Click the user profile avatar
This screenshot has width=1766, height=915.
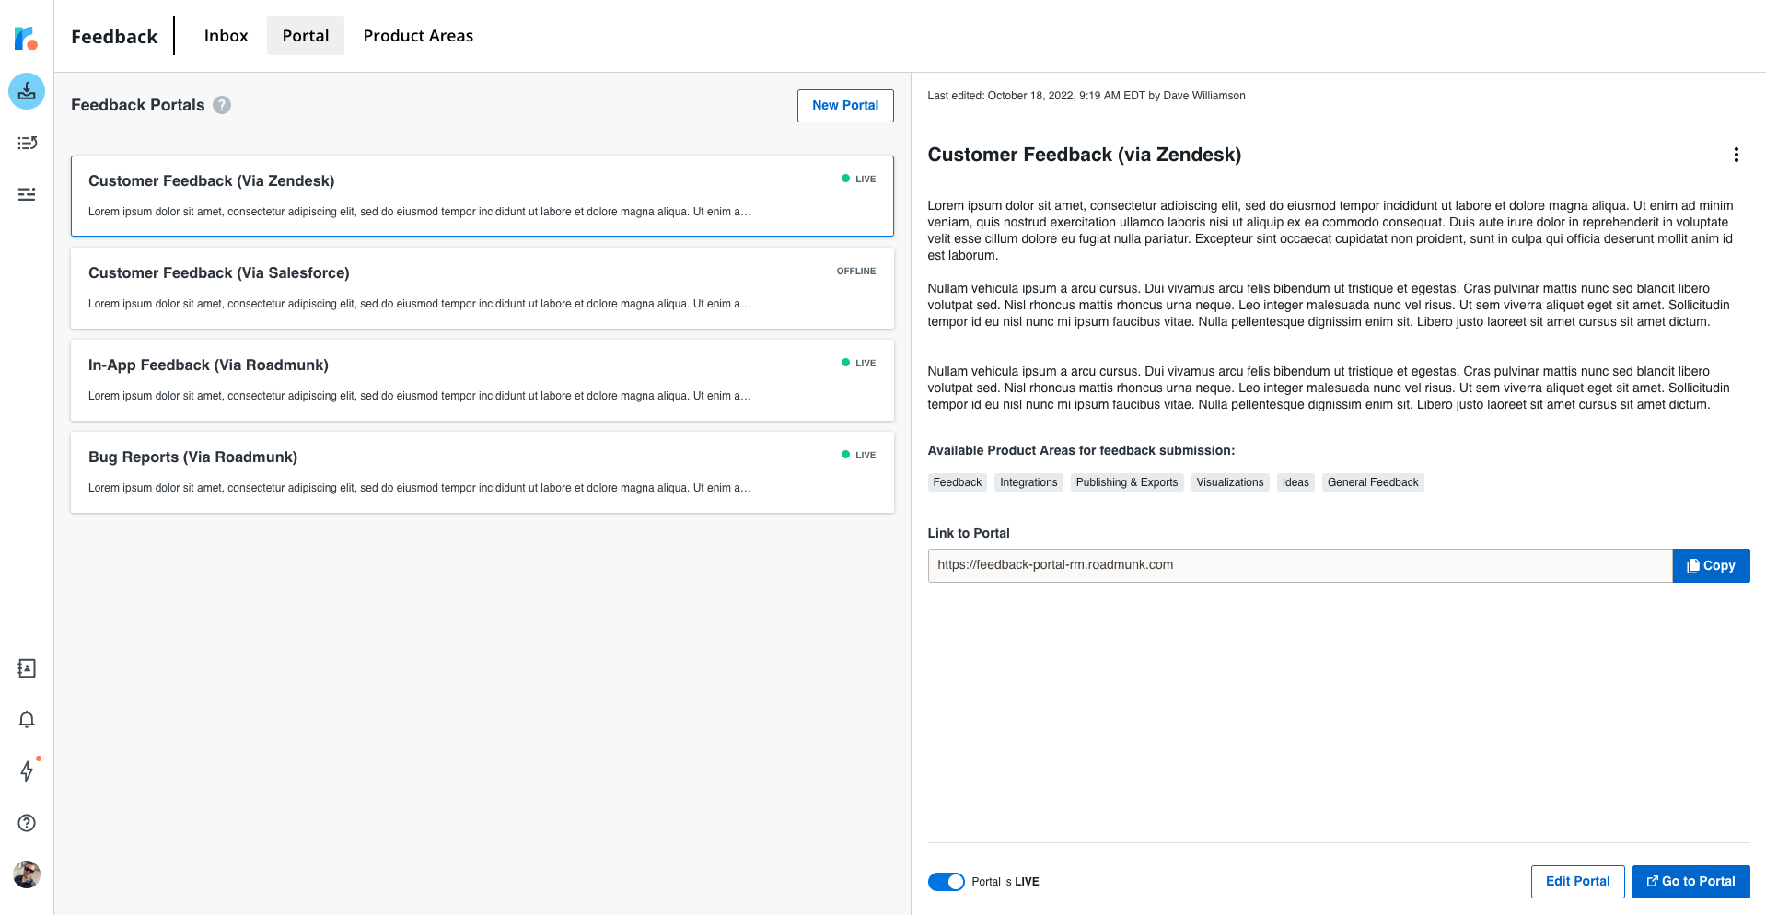[27, 874]
